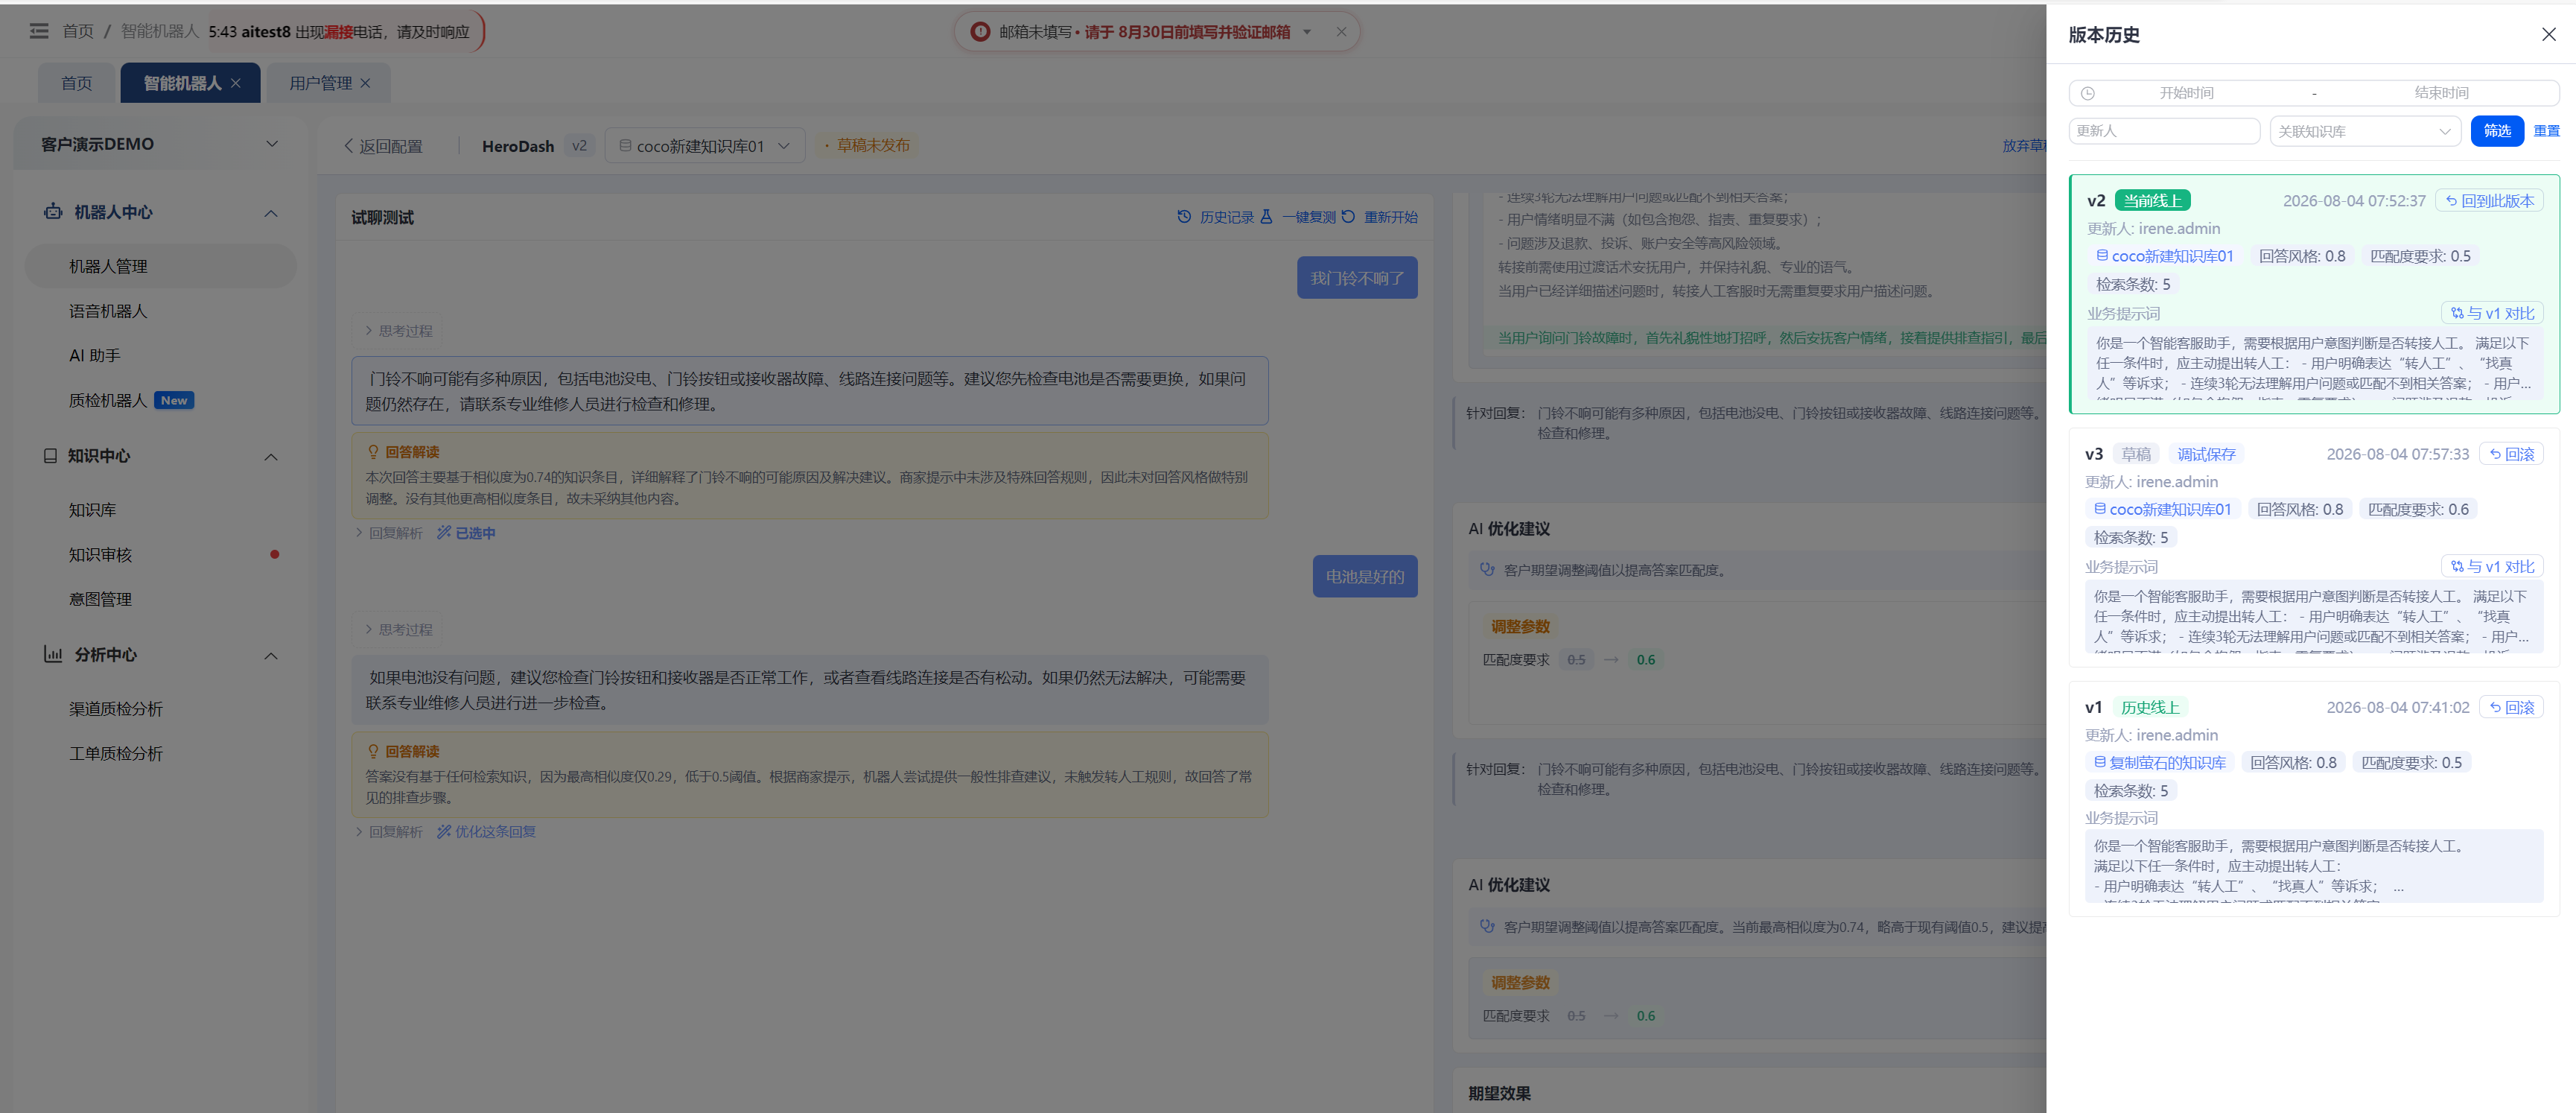This screenshot has width=2576, height=1113.
Task: Switch to the 首页 tab
Action: point(76,83)
